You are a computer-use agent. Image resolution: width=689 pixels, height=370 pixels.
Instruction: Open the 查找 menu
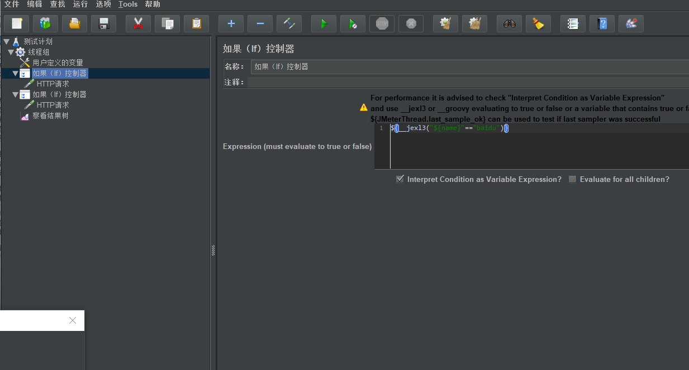58,4
